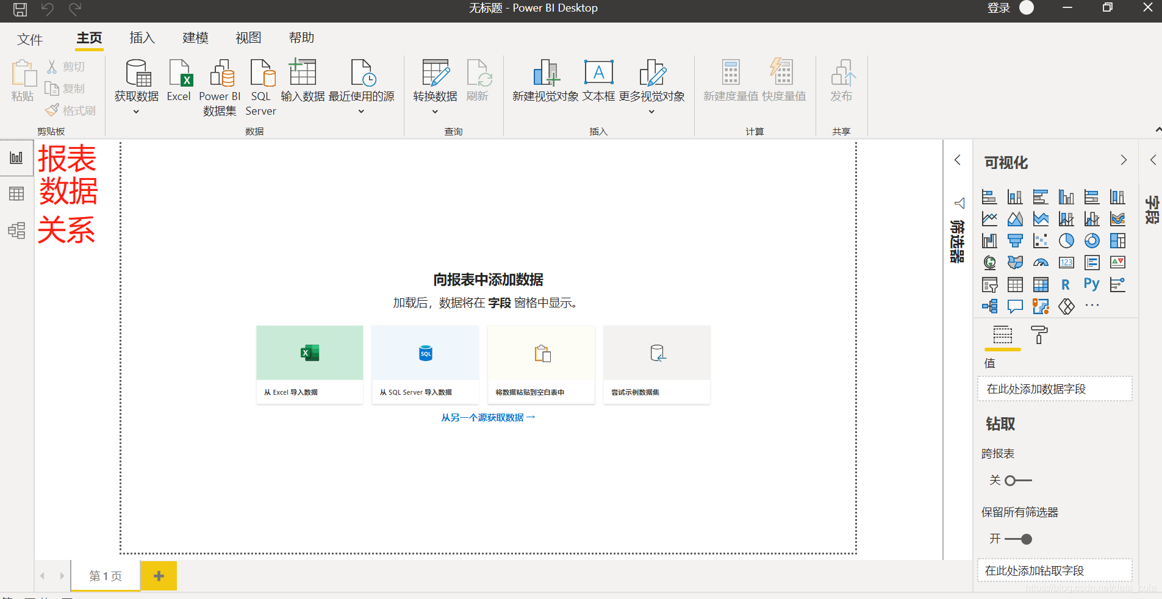
Task: Select the slicer visual icon
Action: click(989, 284)
